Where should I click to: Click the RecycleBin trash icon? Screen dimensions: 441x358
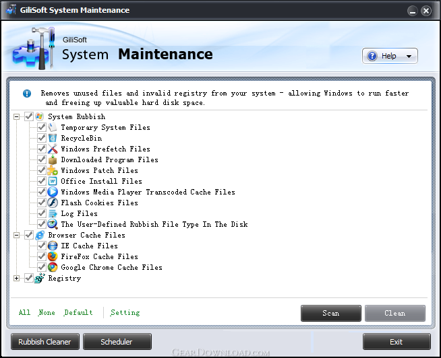point(53,138)
